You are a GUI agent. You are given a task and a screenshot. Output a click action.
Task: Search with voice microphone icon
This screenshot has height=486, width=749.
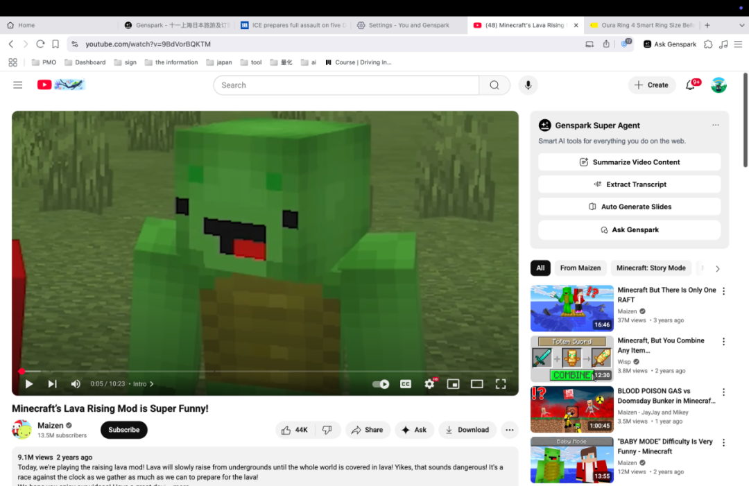528,85
